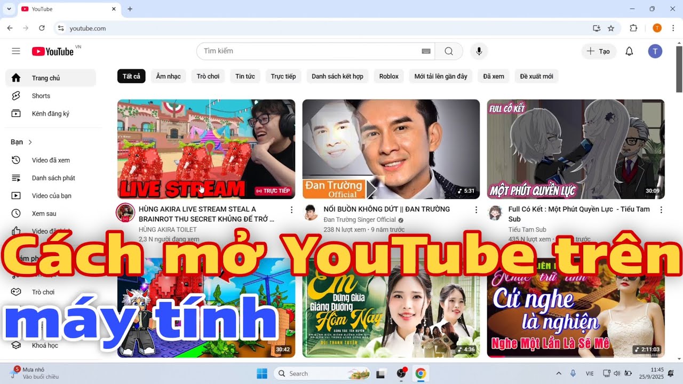683x384 pixels.
Task: Open the Đan Trường Singer Official channel link
Action: click(x=360, y=220)
